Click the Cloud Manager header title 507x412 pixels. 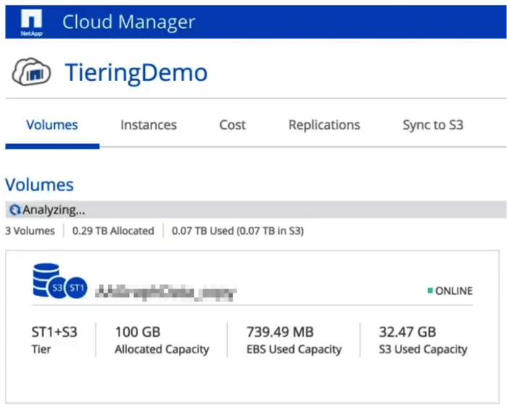pyautogui.click(x=129, y=22)
